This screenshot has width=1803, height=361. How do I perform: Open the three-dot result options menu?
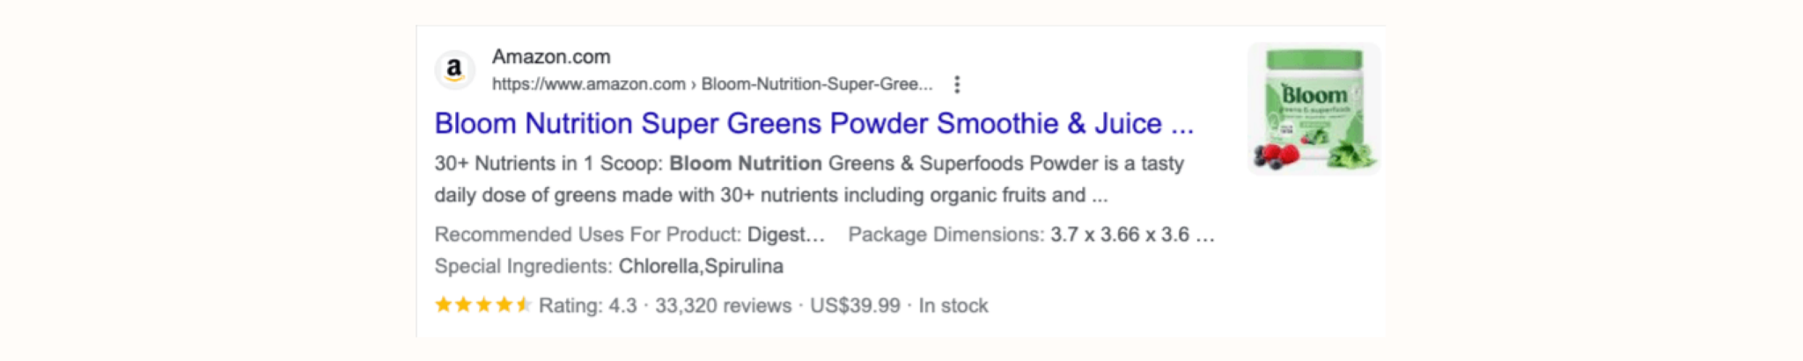pos(957,84)
